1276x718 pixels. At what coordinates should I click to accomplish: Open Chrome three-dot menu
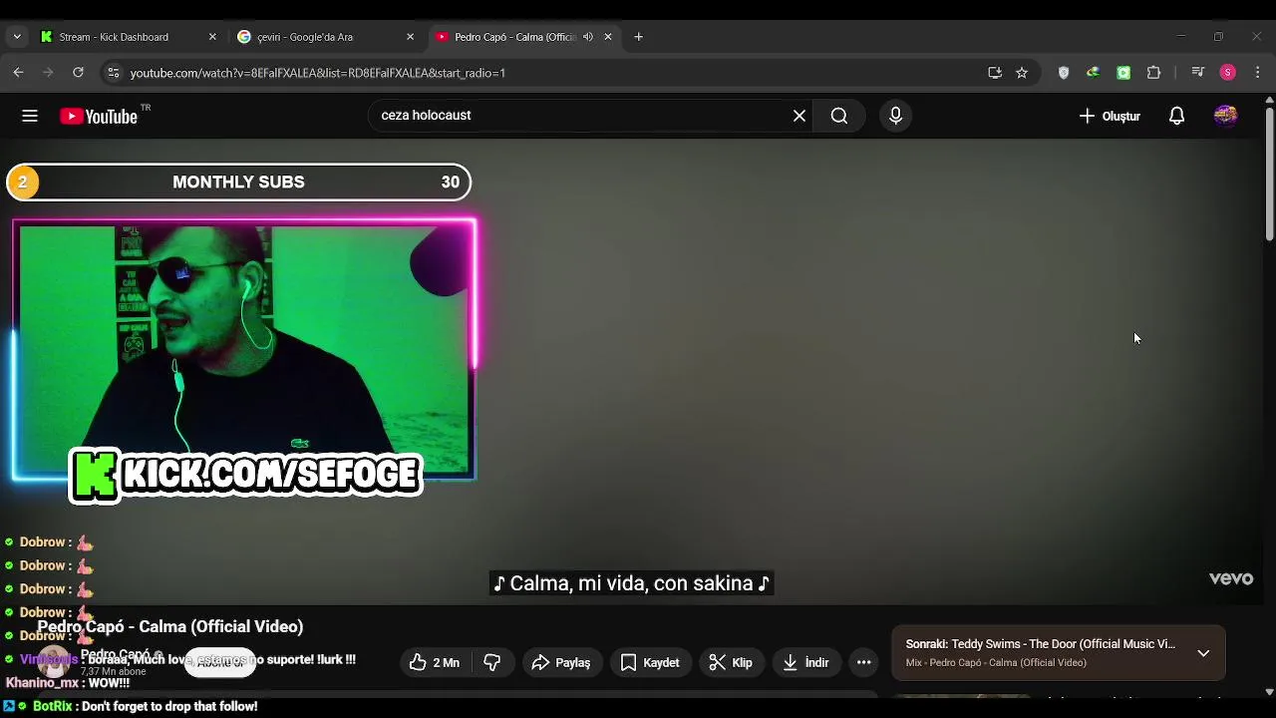tap(1258, 72)
